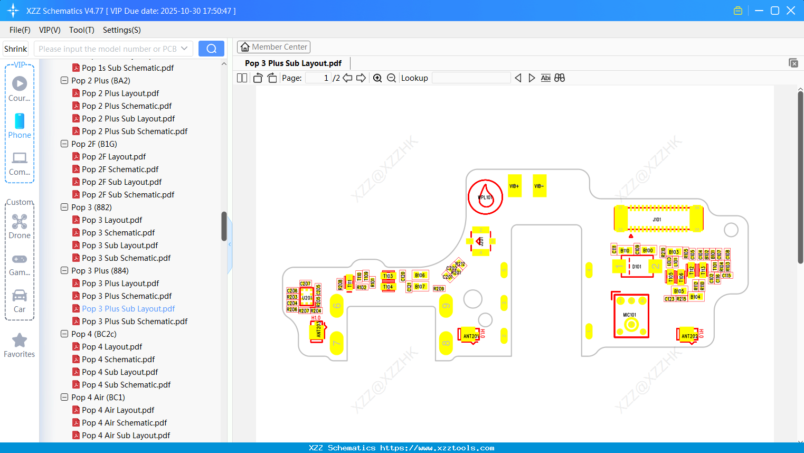Toggle the Abi whole-word match option
Image resolution: width=804 pixels, height=453 pixels.
[x=545, y=78]
